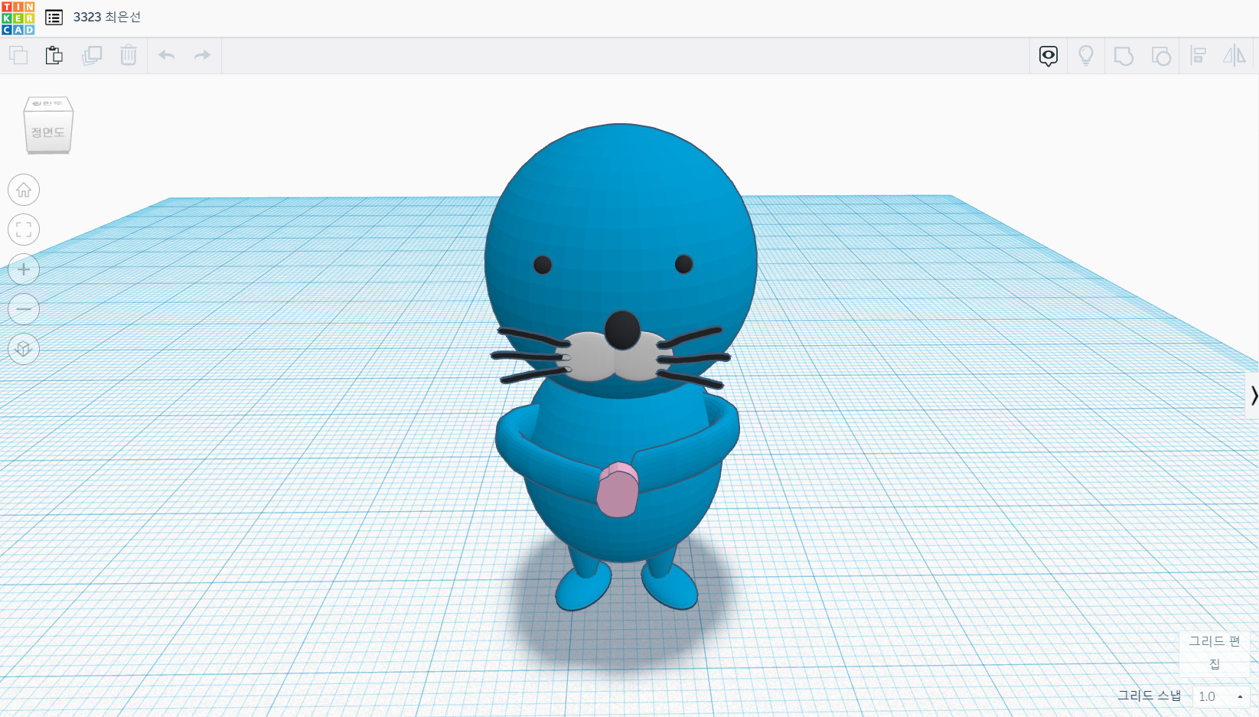Select the design name 3323 최은선

tap(107, 17)
